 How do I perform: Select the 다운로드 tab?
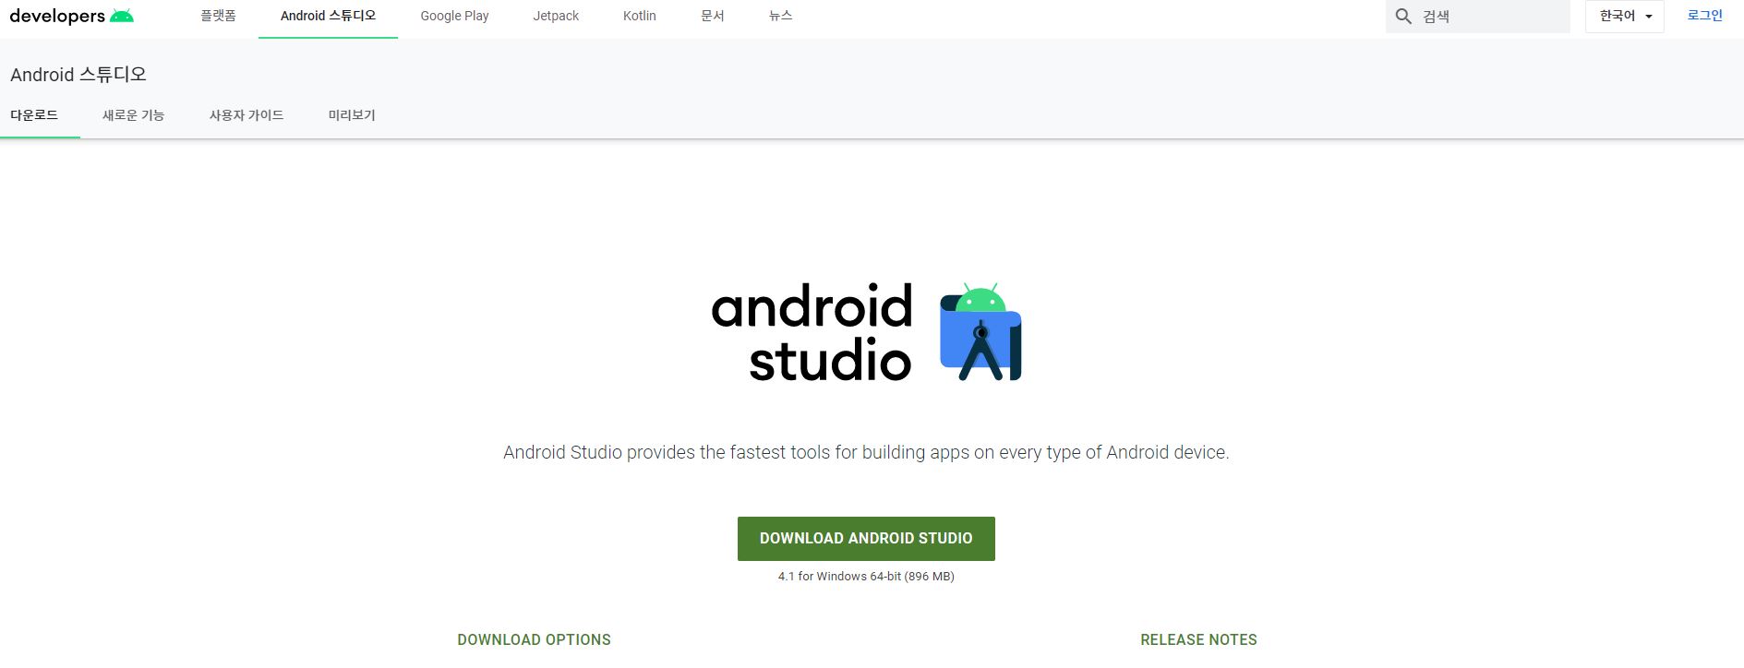click(x=34, y=115)
